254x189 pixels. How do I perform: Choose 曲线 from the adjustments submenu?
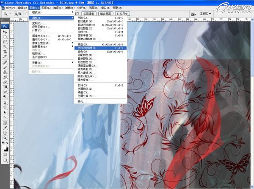click(x=100, y=32)
